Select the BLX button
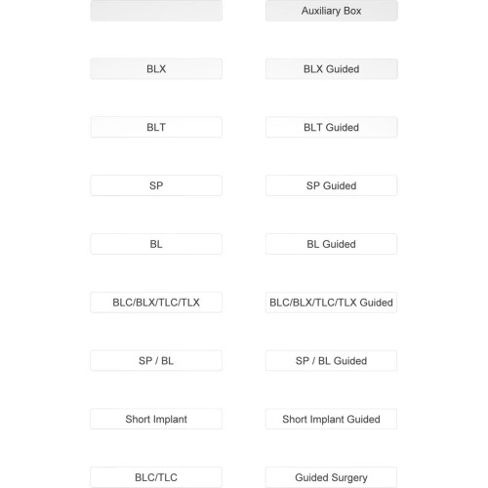Image resolution: width=488 pixels, height=488 pixels. (x=156, y=68)
